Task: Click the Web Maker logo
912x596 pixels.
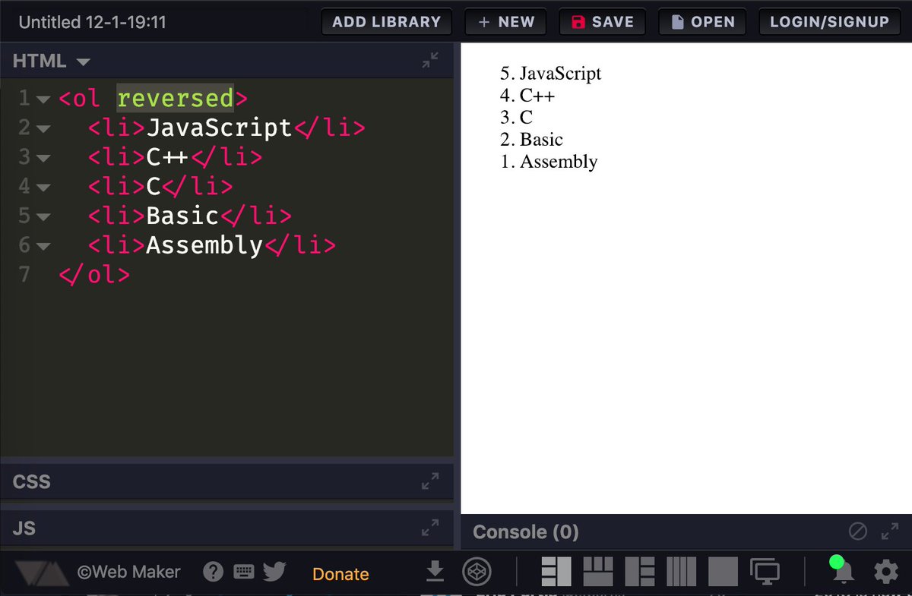Action: [x=41, y=573]
